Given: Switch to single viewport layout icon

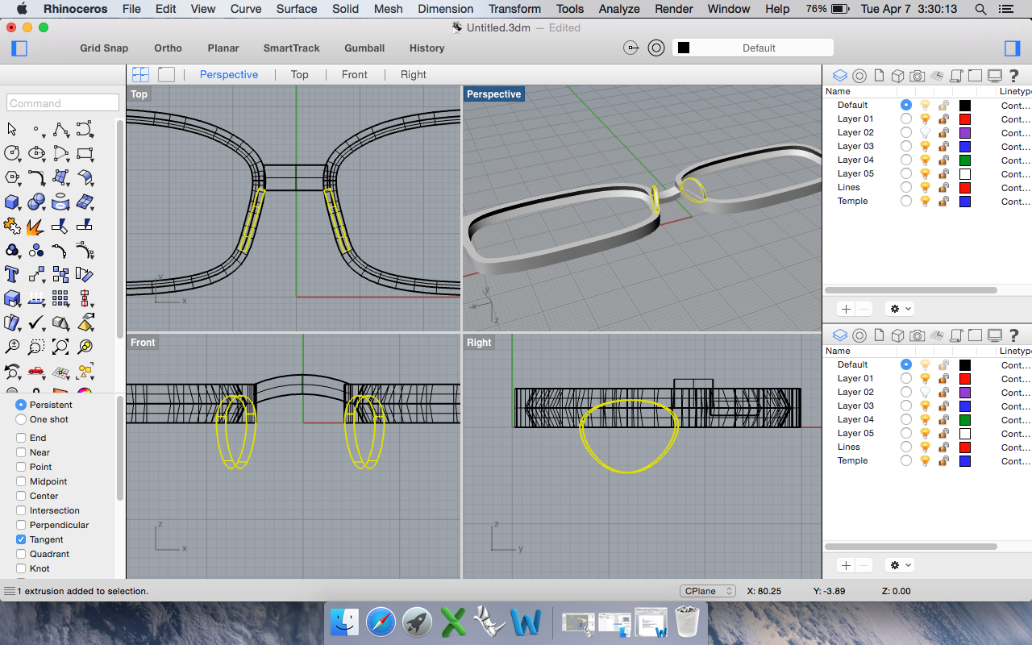Looking at the screenshot, I should [x=166, y=74].
